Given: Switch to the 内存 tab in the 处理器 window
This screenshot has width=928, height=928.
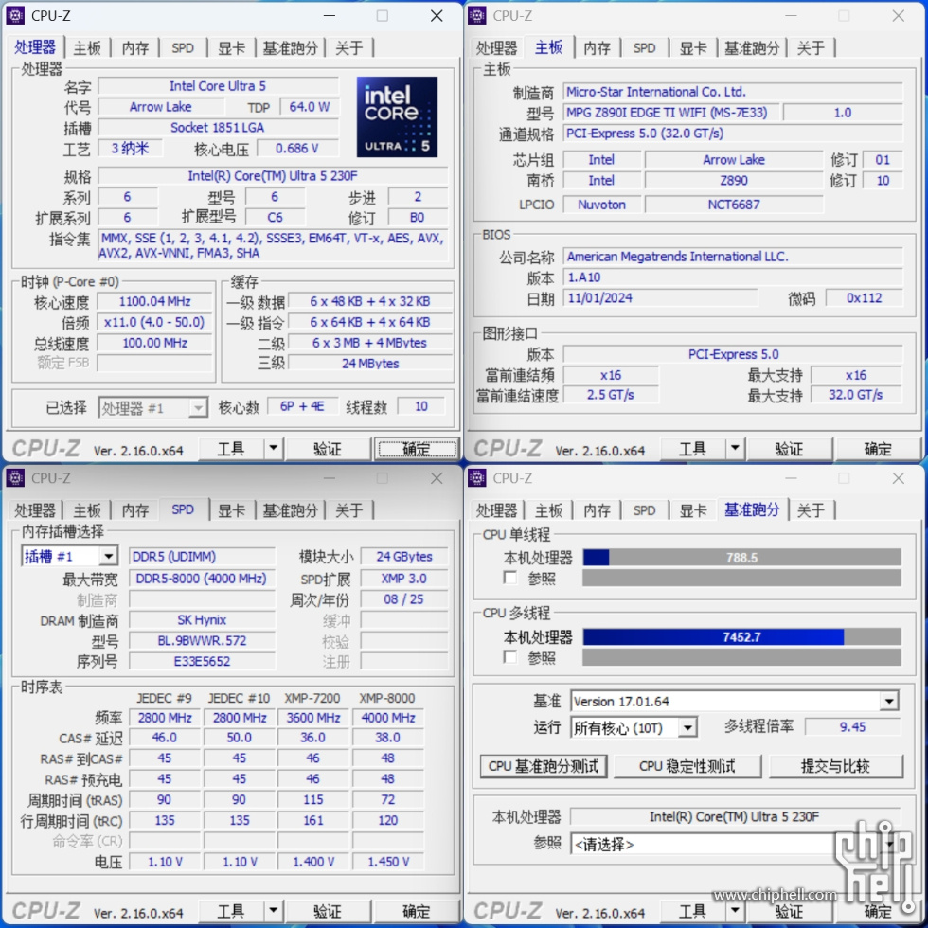Looking at the screenshot, I should (135, 48).
